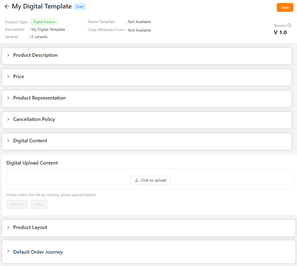Click the Discard button under upload area
The width and height of the screenshot is (297, 266).
(17, 204)
